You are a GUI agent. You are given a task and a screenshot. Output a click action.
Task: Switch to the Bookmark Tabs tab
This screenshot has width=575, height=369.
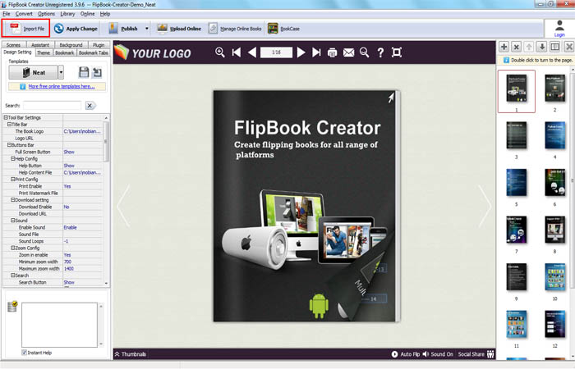tap(94, 52)
